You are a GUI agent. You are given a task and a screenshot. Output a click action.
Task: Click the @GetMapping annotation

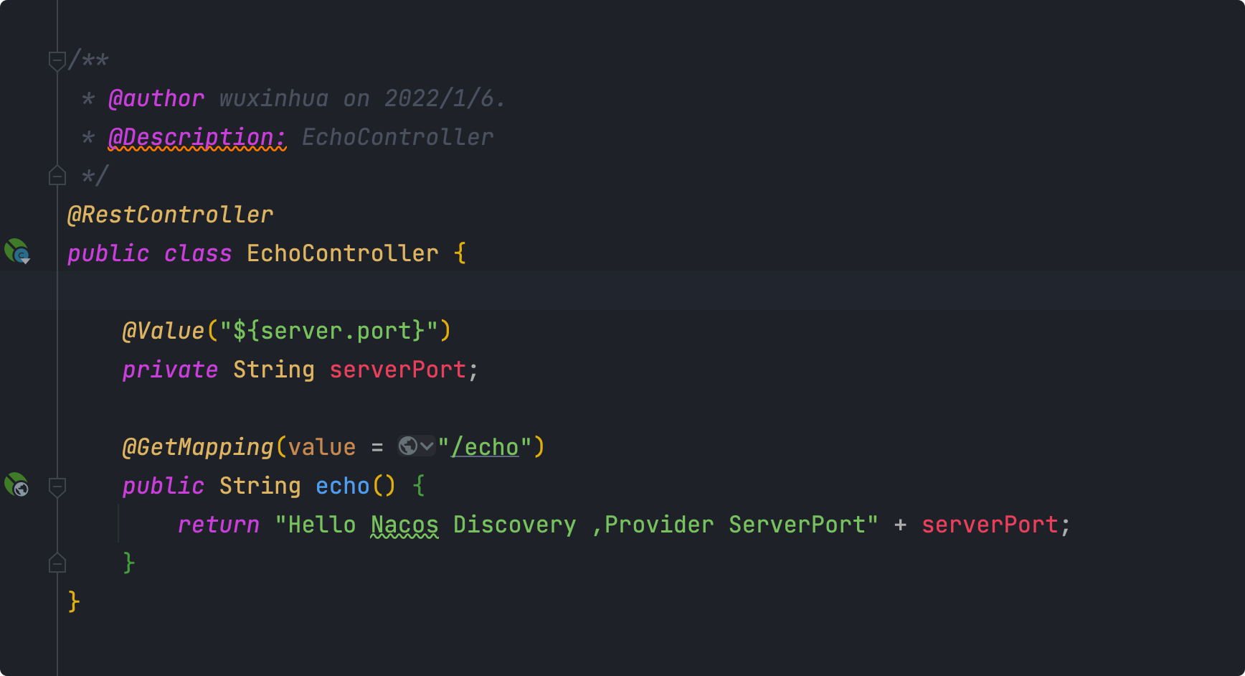198,447
